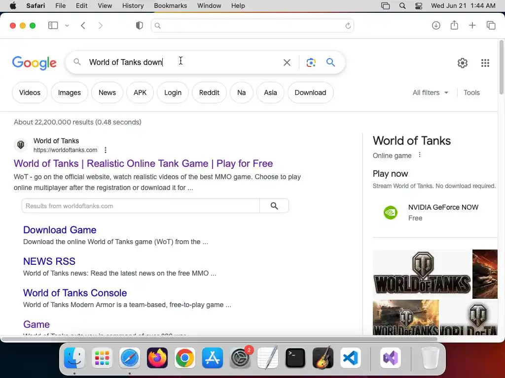Show Safari downloads list
This screenshot has height=378, width=505.
[436, 26]
